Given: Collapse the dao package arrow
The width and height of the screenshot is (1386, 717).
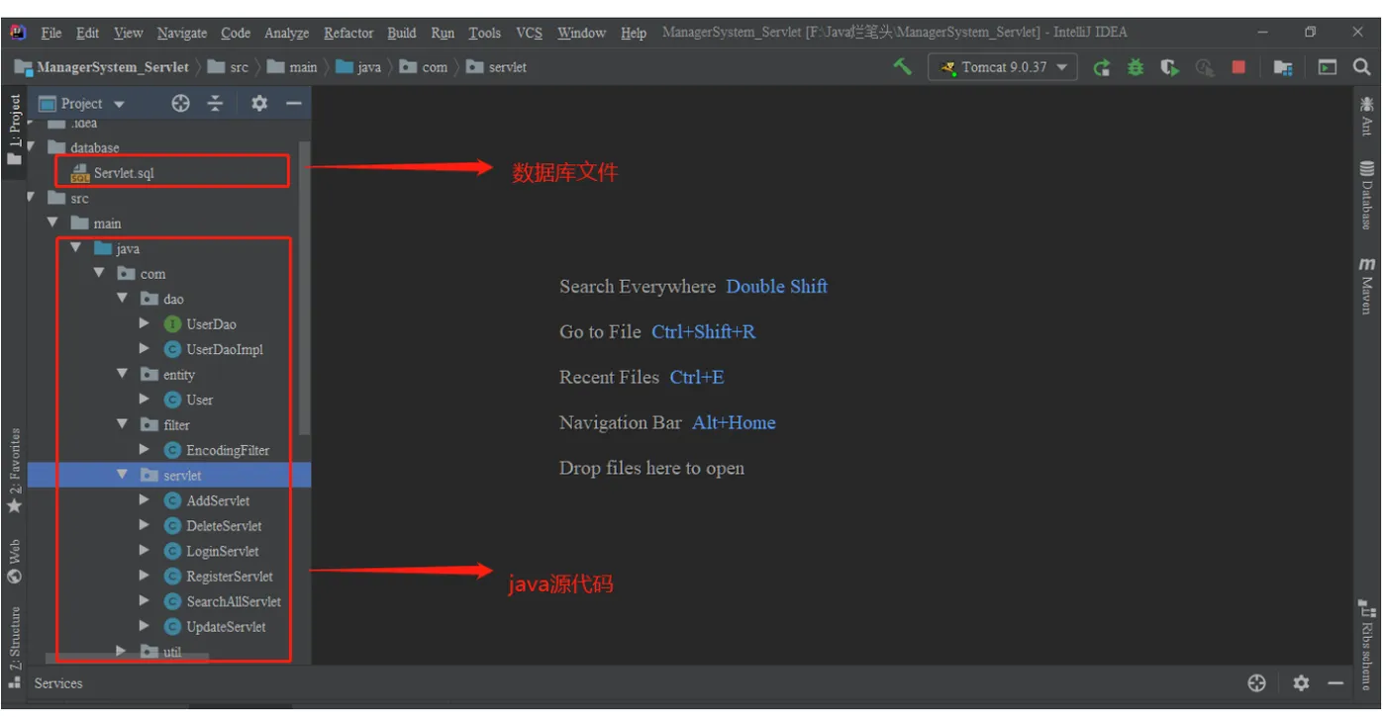Looking at the screenshot, I should pos(122,299).
